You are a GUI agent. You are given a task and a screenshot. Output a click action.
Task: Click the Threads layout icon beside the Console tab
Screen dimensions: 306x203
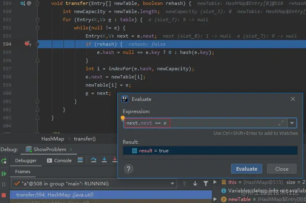pos(80,160)
